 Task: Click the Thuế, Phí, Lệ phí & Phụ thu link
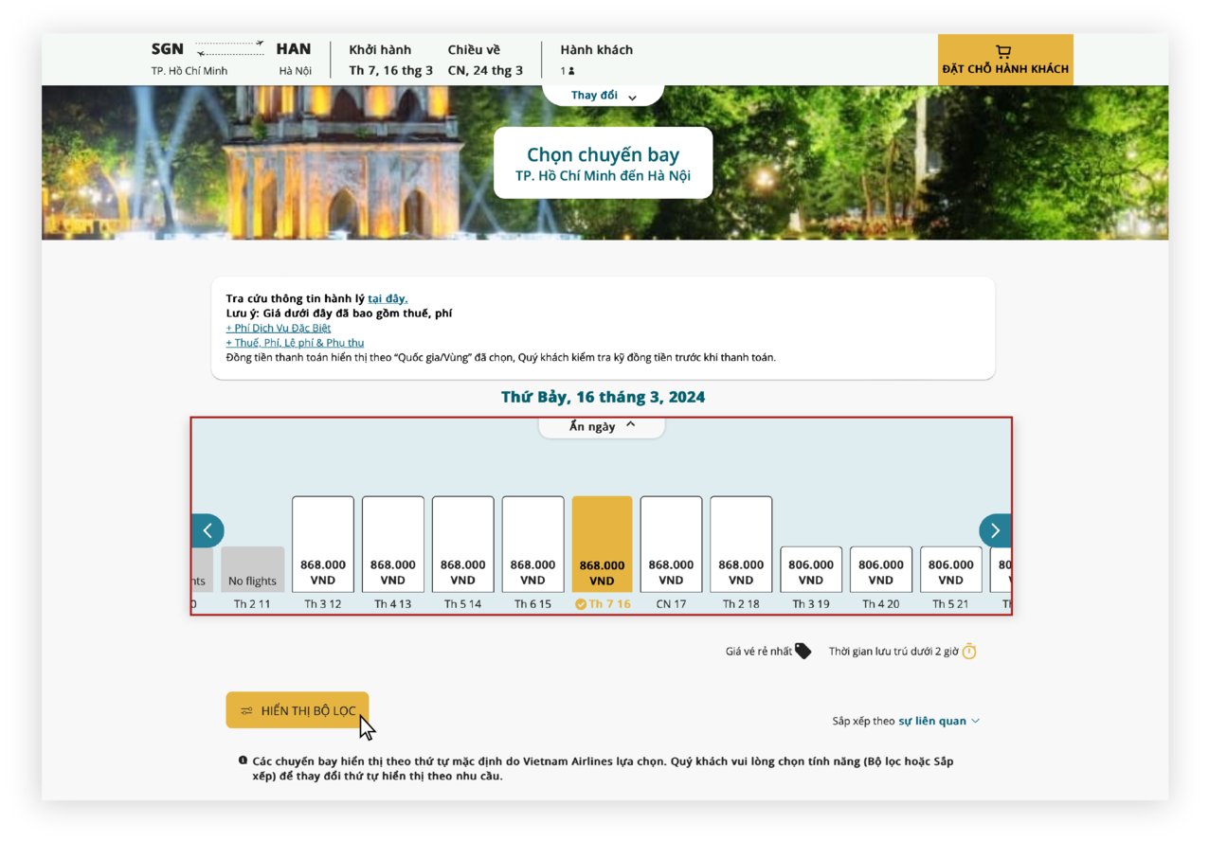[297, 343]
